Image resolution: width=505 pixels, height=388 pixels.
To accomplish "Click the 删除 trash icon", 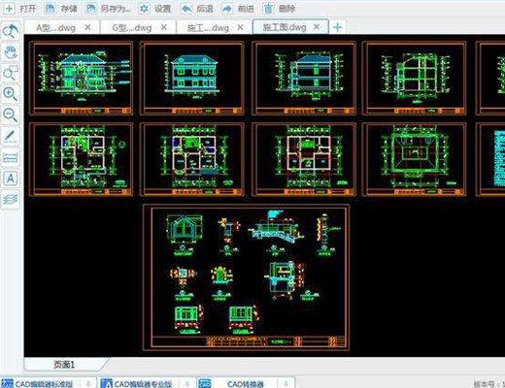I will (268, 9).
